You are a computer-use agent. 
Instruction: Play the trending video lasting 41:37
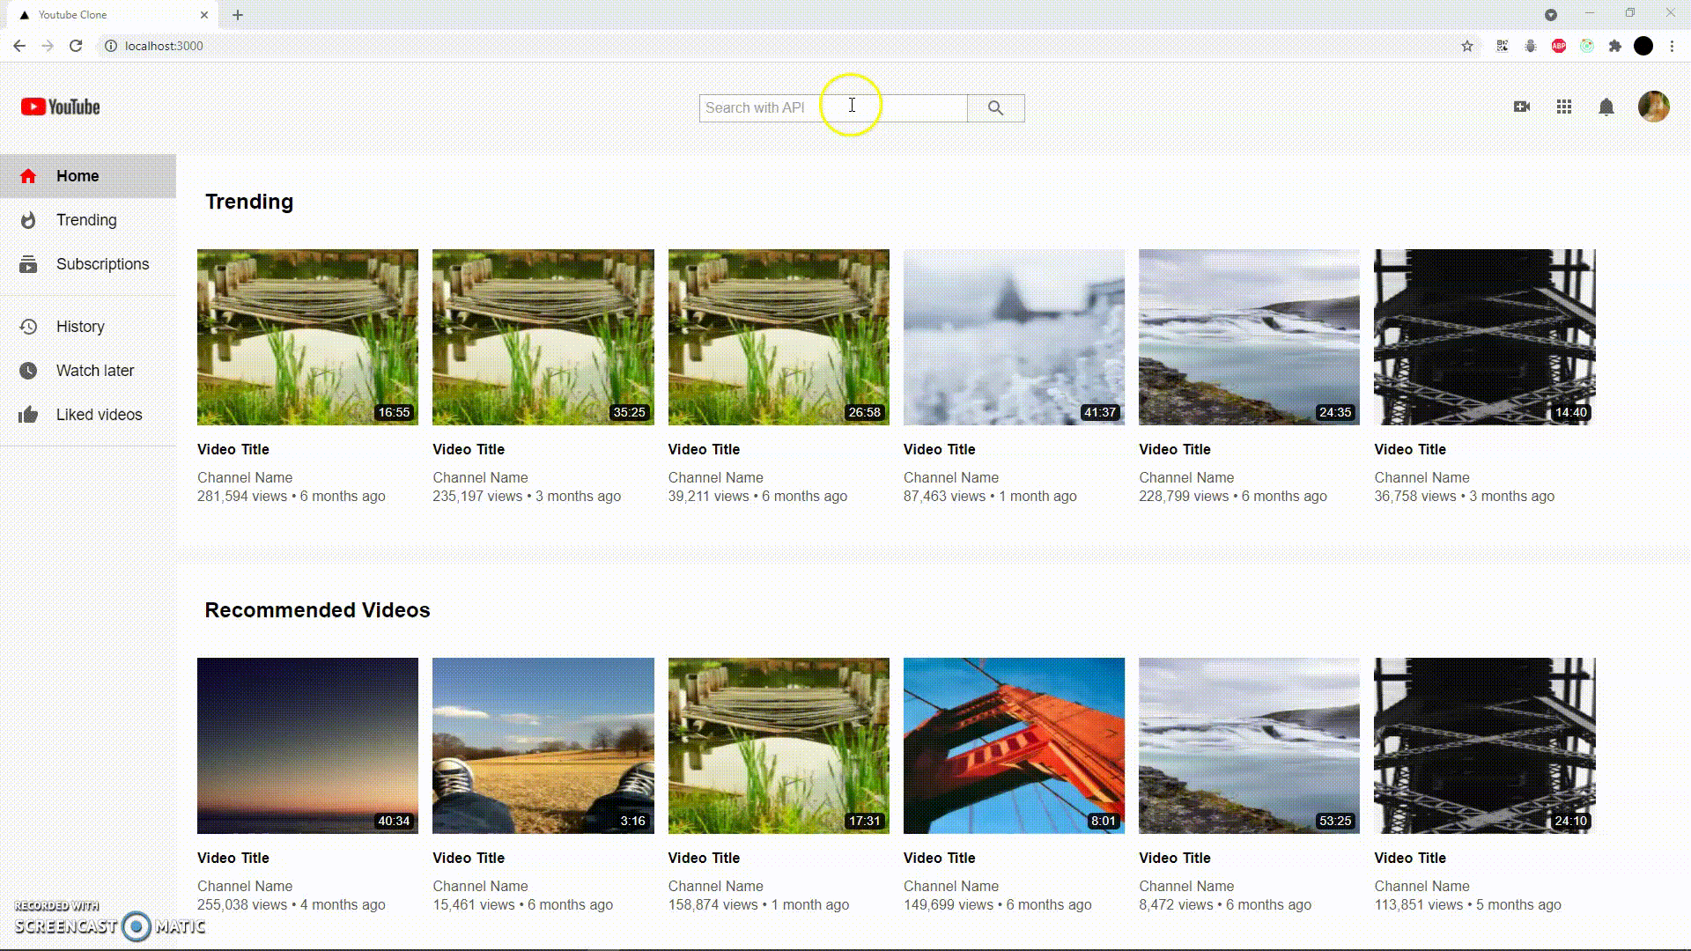tap(1014, 337)
